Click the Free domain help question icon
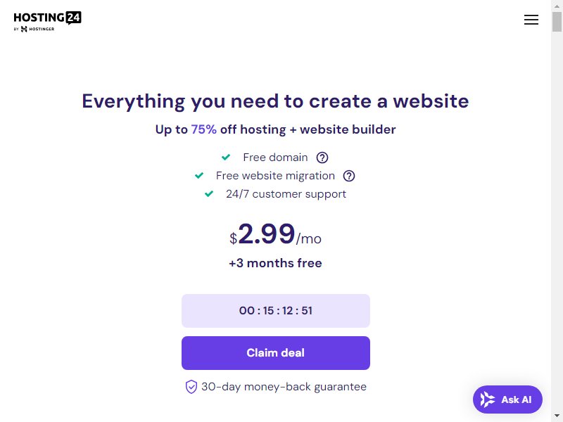Image resolution: width=563 pixels, height=422 pixels. tap(322, 158)
